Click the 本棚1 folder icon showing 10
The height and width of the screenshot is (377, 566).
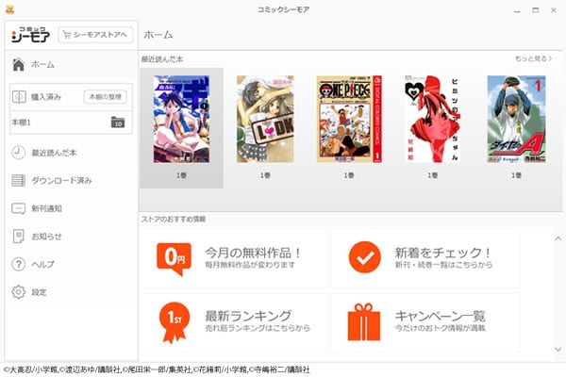(x=118, y=123)
